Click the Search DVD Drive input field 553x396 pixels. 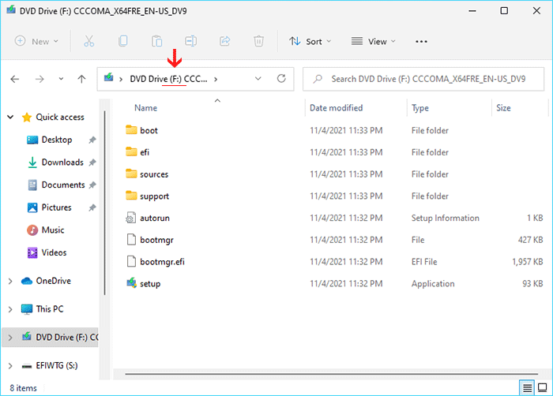[423, 79]
